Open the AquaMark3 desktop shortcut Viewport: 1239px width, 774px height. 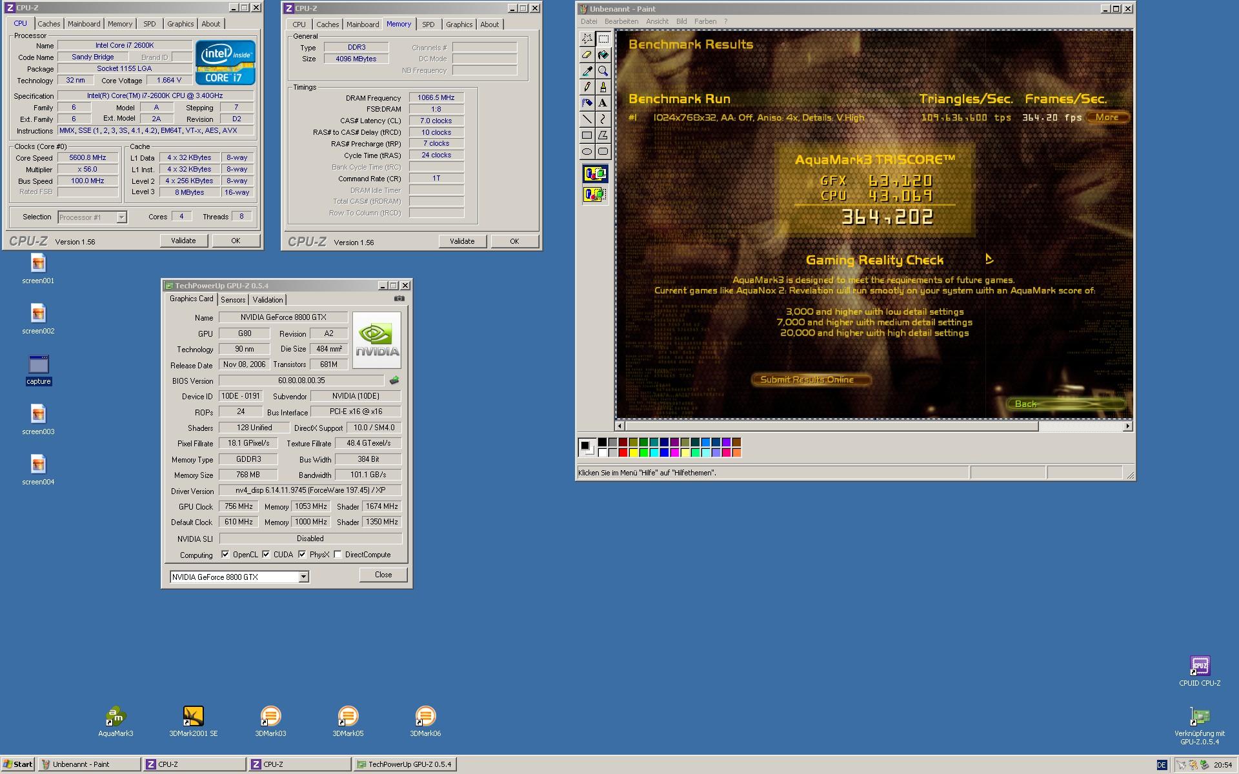pos(116,721)
